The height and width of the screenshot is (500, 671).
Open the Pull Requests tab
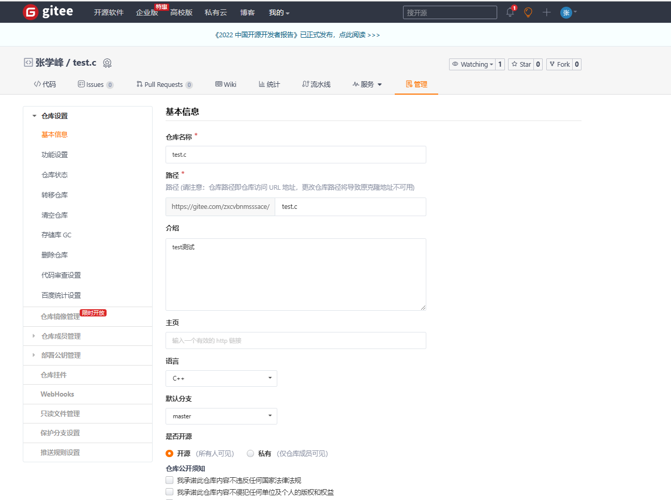coord(165,84)
